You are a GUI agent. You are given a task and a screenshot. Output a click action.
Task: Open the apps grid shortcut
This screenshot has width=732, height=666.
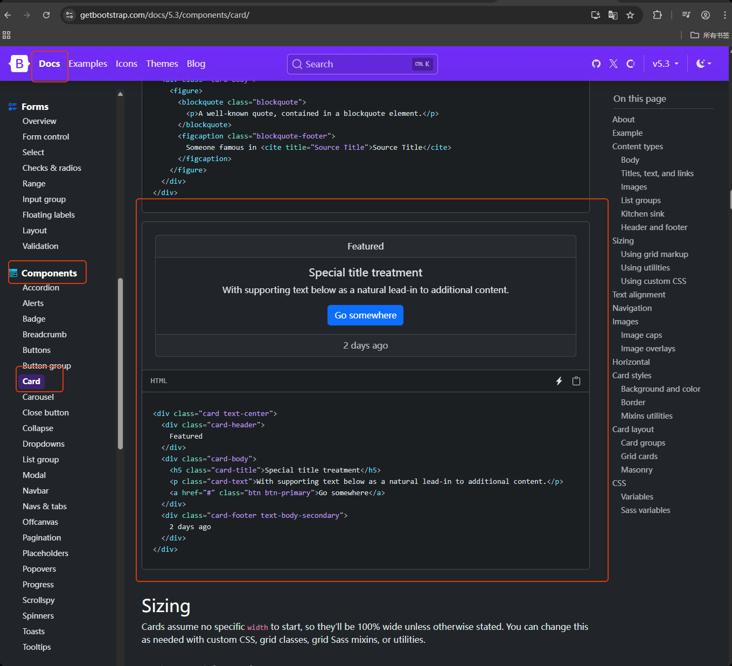6,35
